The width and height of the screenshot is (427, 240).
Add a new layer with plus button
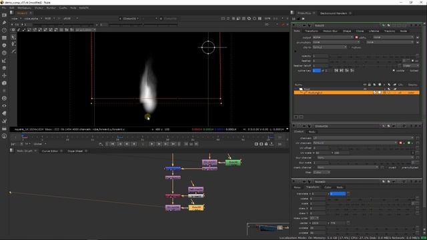click(296, 117)
